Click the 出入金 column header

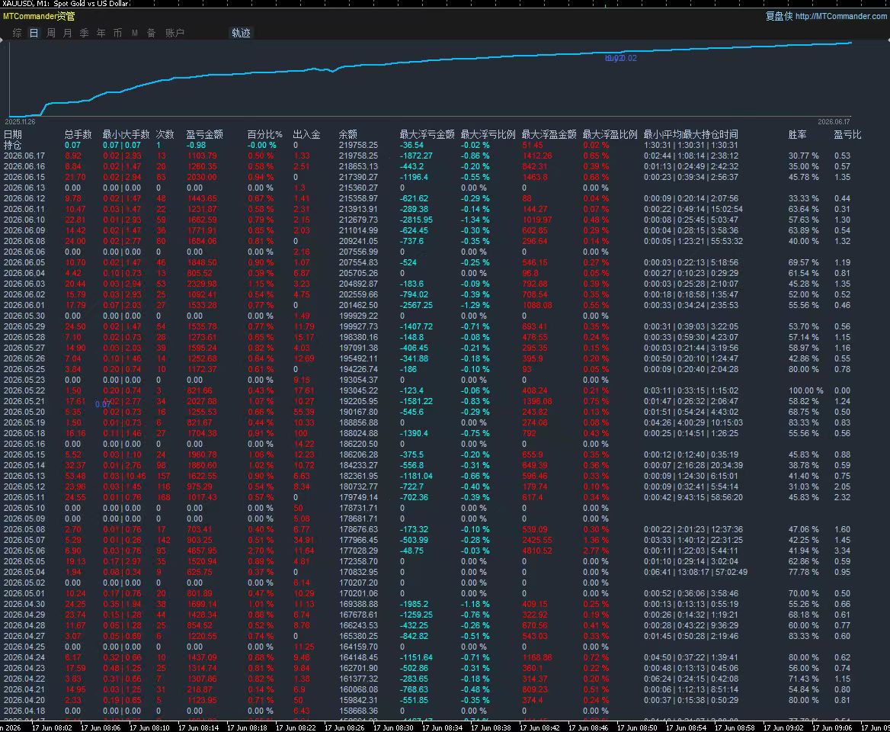coord(306,135)
